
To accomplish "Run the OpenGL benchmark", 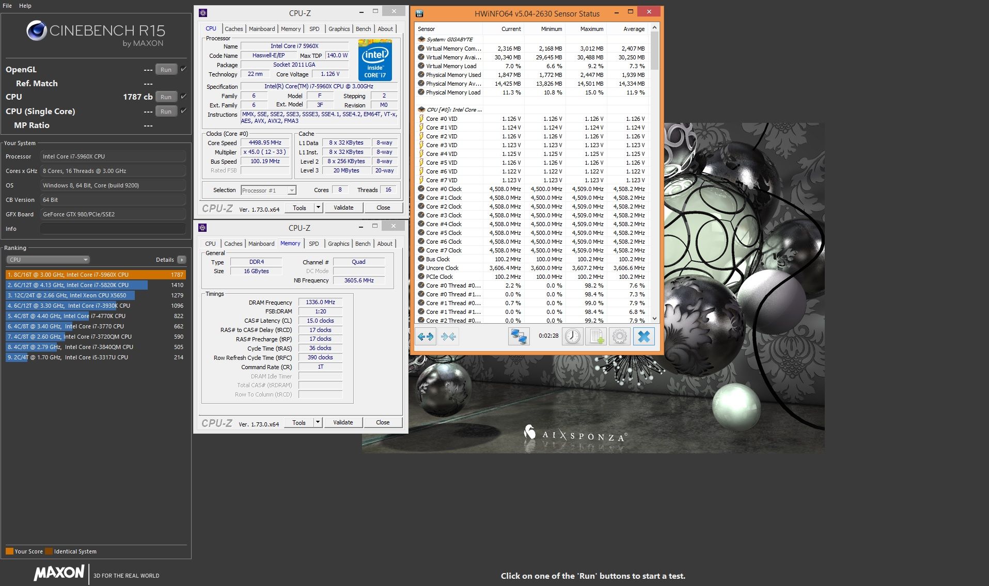I will pyautogui.click(x=166, y=69).
